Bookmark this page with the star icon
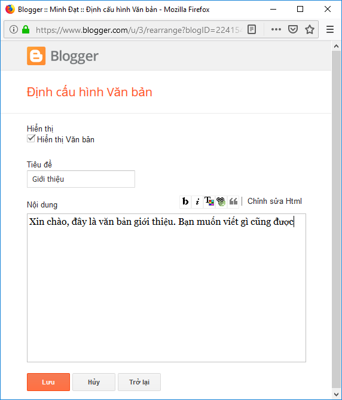The height and width of the screenshot is (400, 342). [310, 29]
